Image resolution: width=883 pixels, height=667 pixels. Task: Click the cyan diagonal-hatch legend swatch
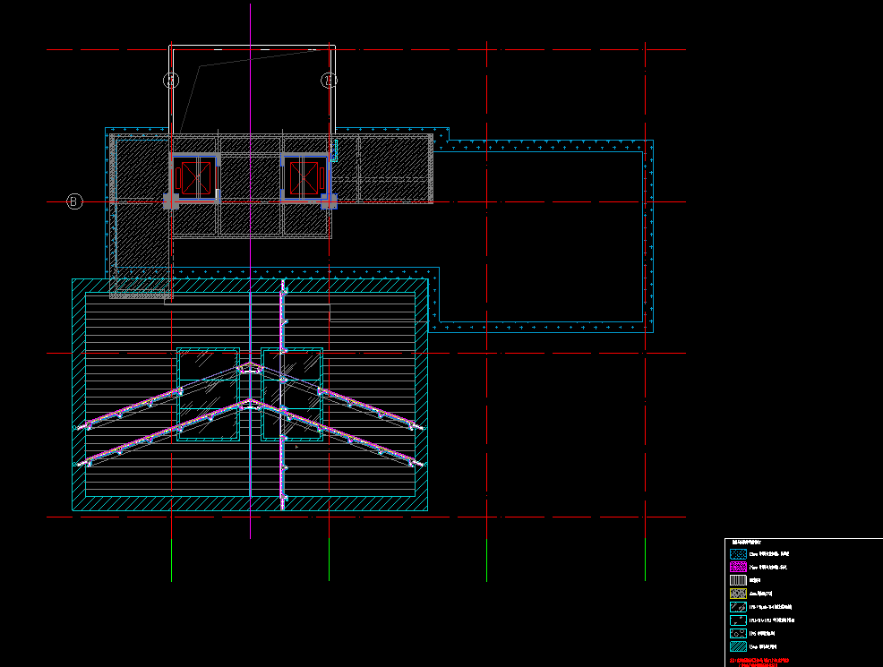[738, 646]
